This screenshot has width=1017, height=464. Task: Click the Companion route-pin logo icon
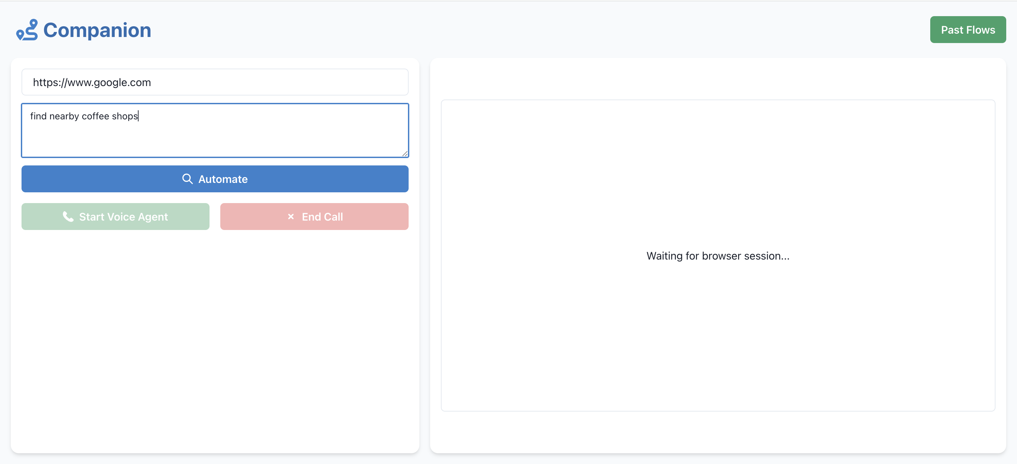27,30
